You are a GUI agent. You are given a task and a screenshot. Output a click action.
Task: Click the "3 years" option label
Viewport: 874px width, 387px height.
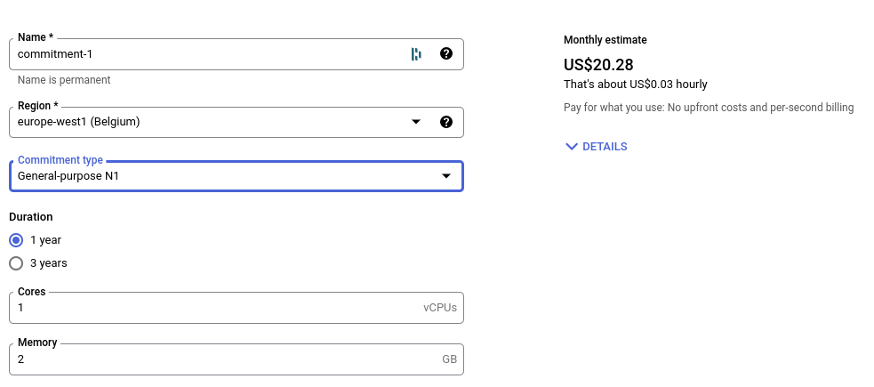coord(48,263)
